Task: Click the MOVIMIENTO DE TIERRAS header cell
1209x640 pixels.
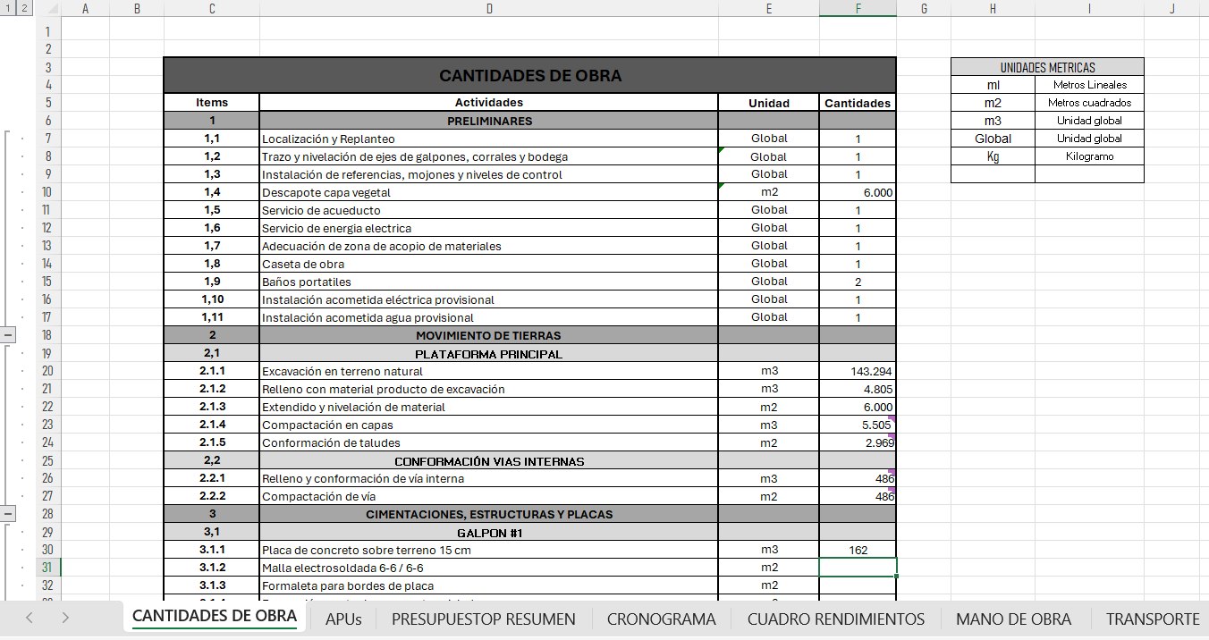Action: click(x=489, y=335)
